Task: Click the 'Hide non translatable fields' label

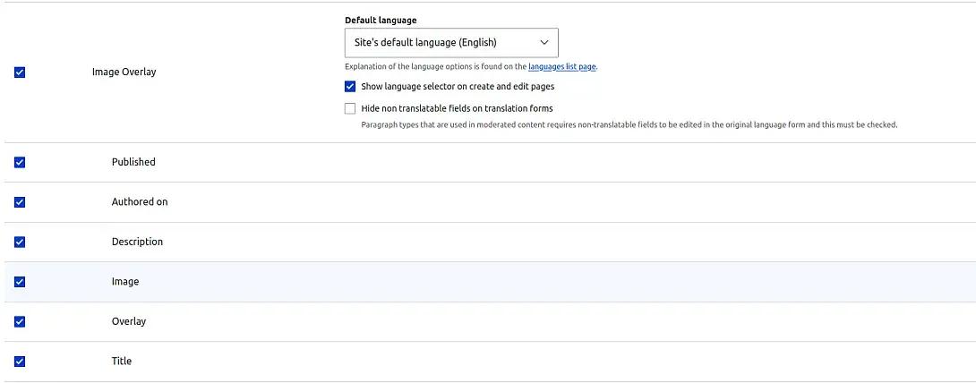Action: [x=457, y=108]
